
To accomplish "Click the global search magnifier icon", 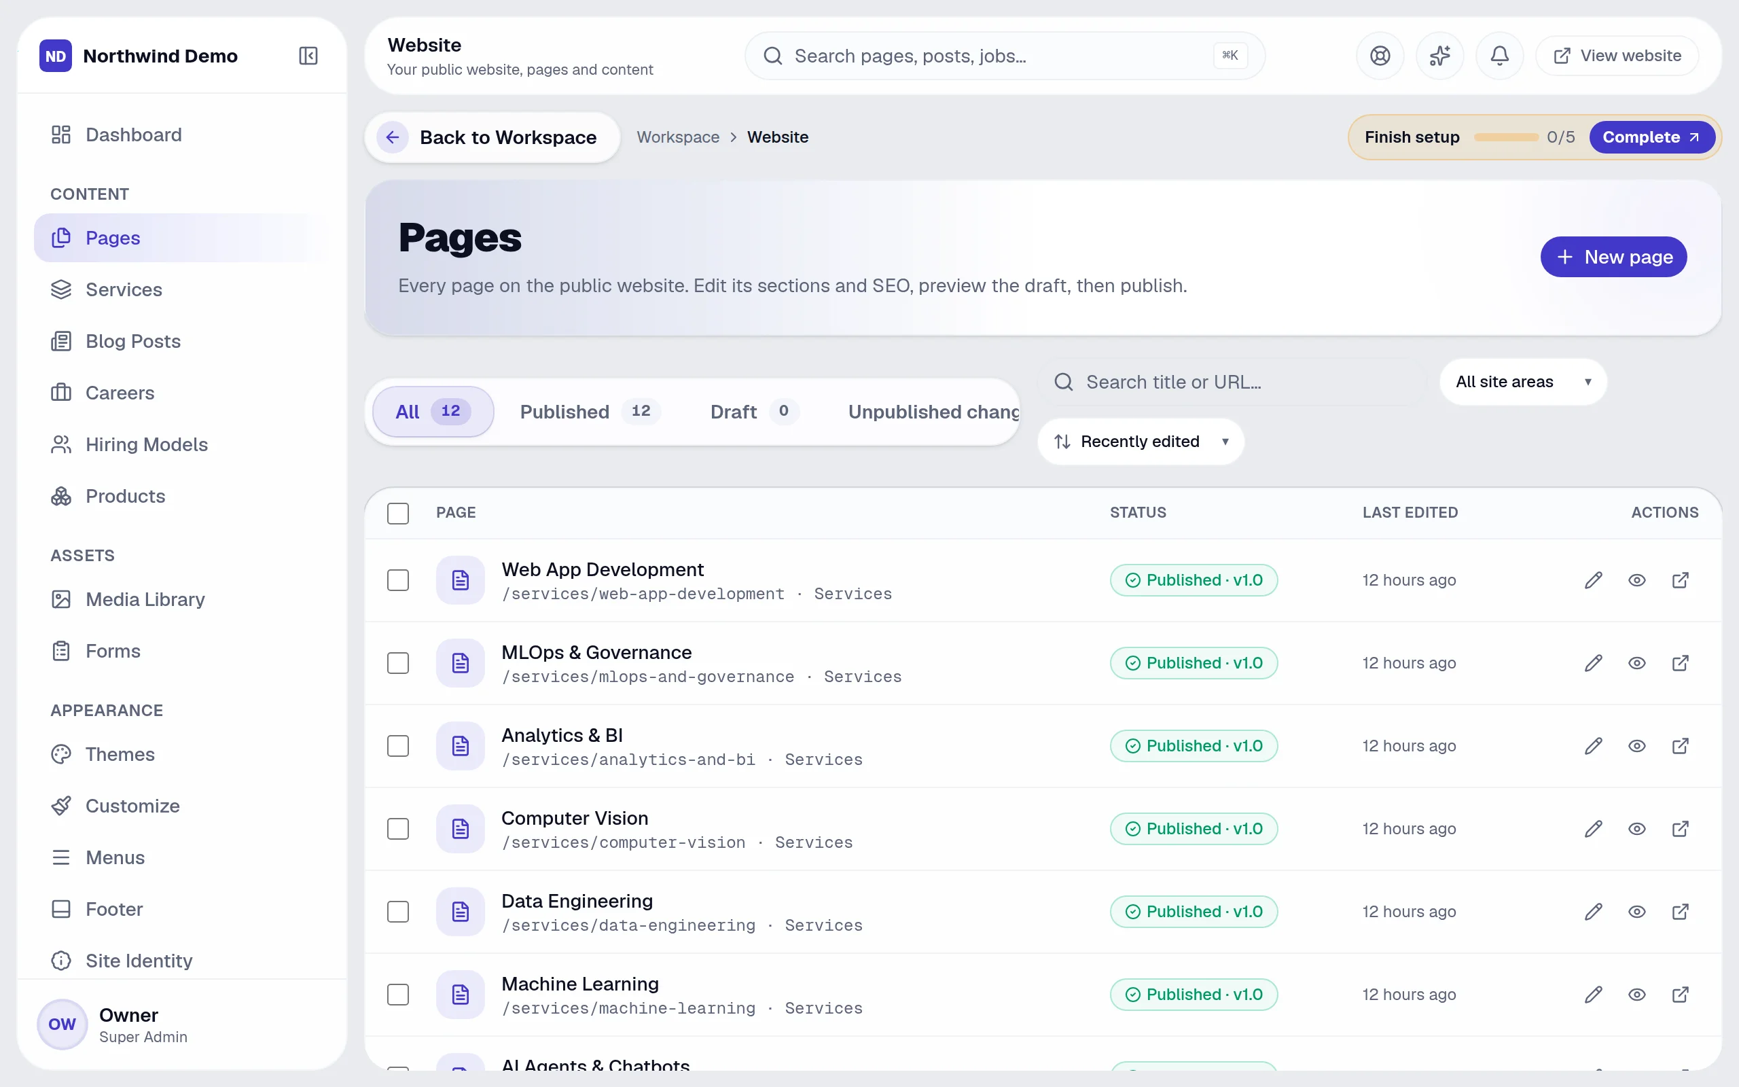I will pos(772,55).
